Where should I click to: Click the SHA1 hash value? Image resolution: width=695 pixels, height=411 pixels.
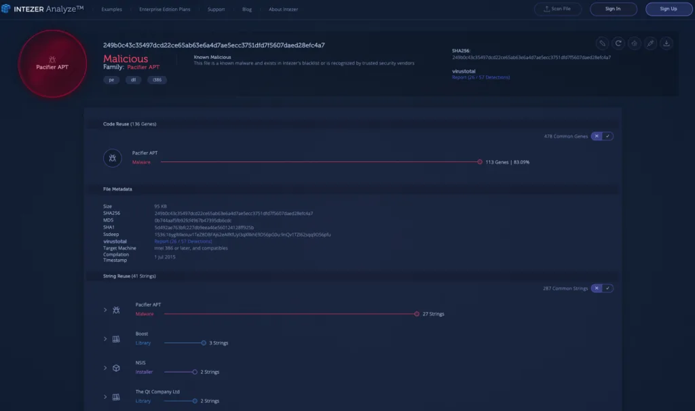click(204, 228)
